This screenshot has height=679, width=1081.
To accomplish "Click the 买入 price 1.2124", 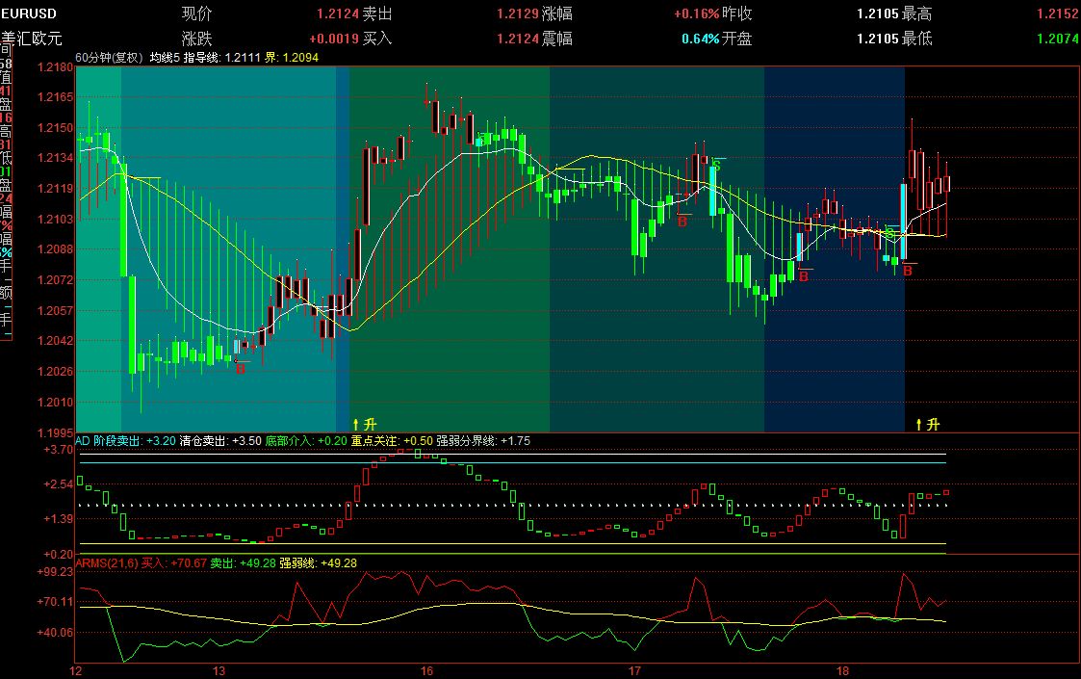I will [x=518, y=39].
